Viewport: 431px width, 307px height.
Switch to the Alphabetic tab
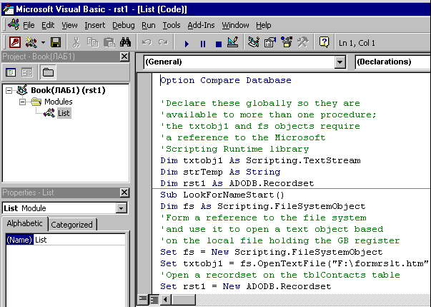[x=25, y=223]
